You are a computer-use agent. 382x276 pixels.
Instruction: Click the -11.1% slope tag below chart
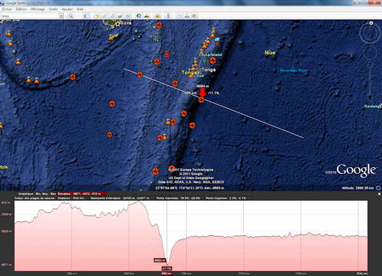pos(167,268)
